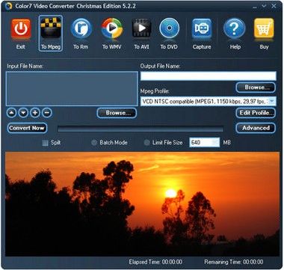
Task: Add an input file with plus button
Action: click(x=35, y=113)
